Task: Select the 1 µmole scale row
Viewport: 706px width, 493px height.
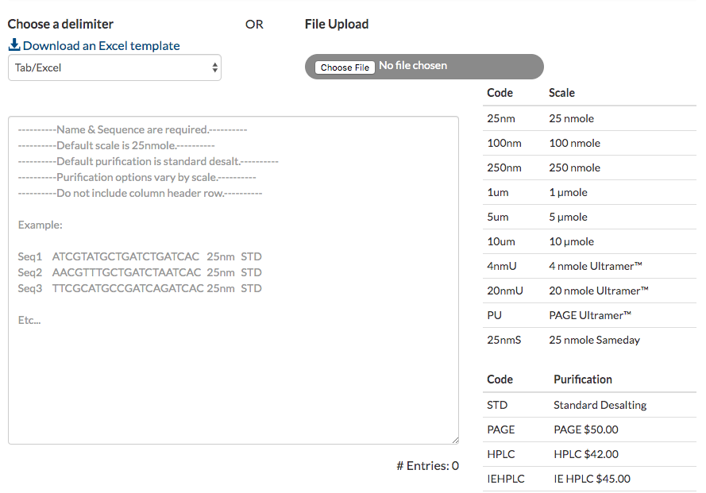Action: 589,192
